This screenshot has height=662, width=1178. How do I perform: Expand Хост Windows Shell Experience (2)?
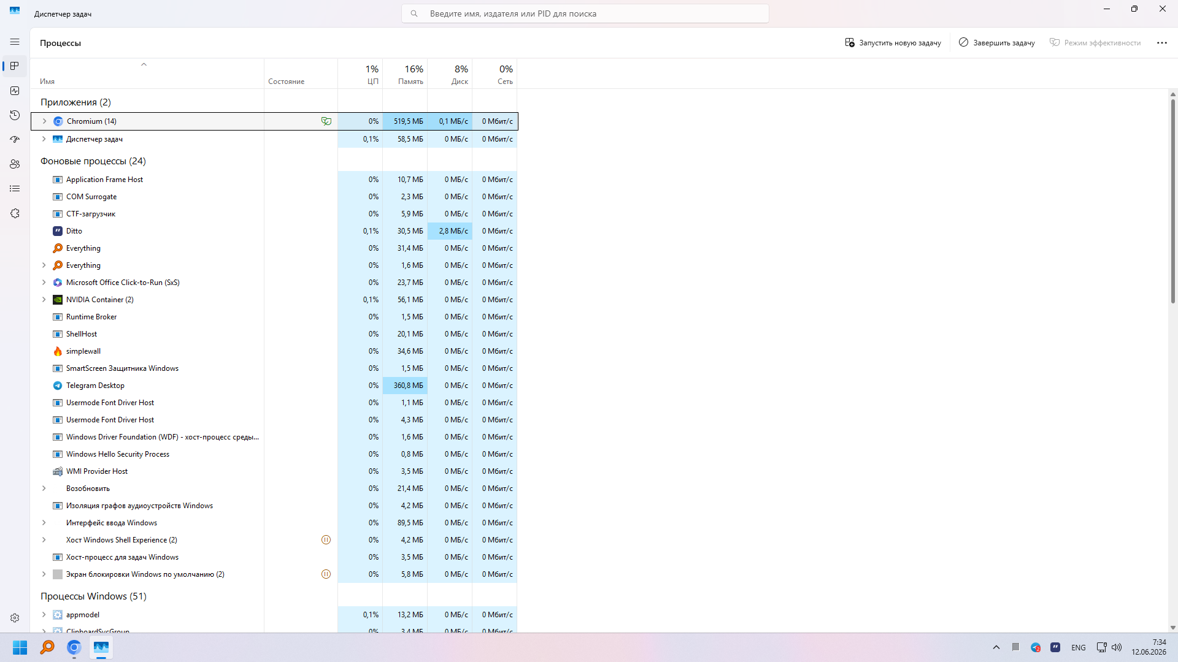tap(44, 540)
